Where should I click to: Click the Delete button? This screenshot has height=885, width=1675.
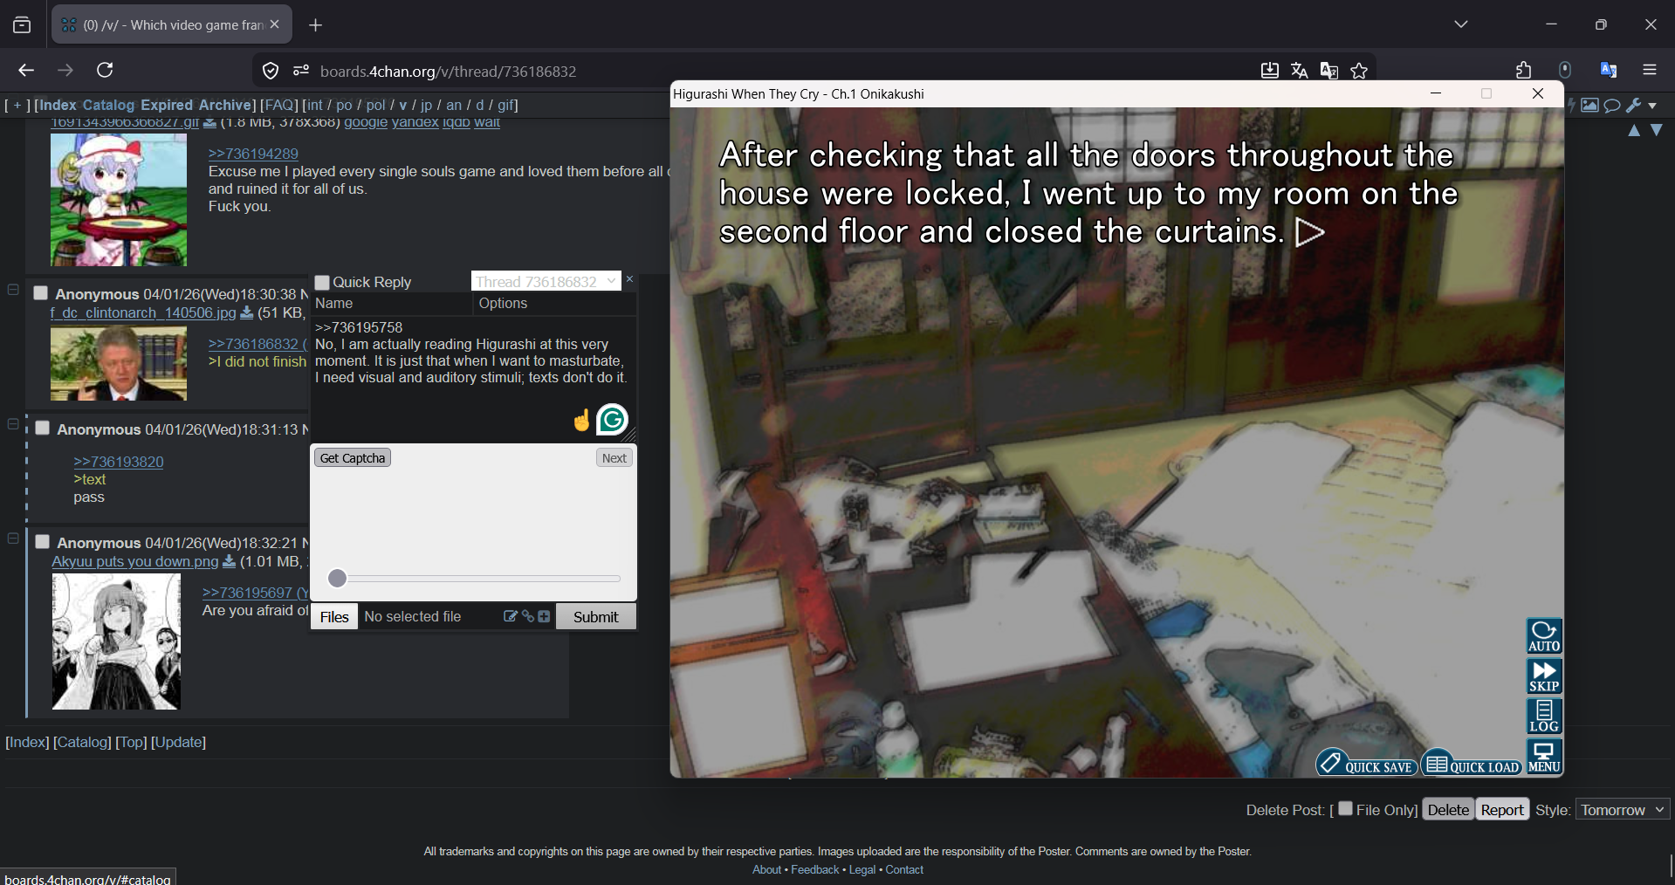[1448, 810]
